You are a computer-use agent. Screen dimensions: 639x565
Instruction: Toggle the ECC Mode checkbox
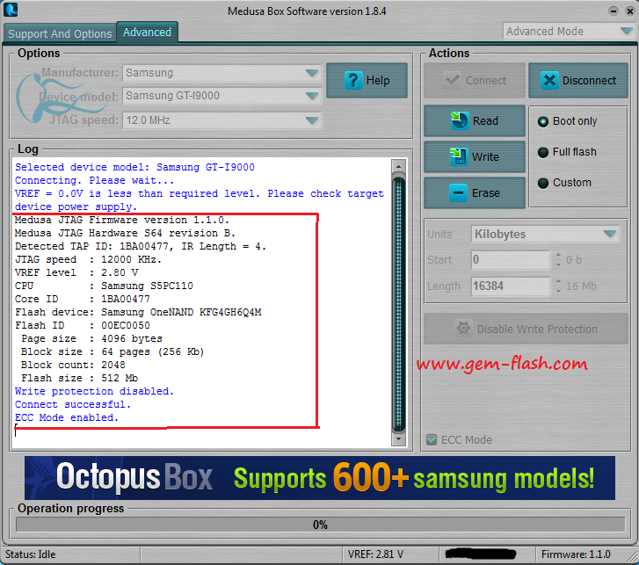click(432, 440)
